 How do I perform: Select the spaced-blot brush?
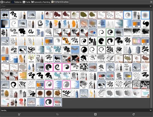coord(119,85)
